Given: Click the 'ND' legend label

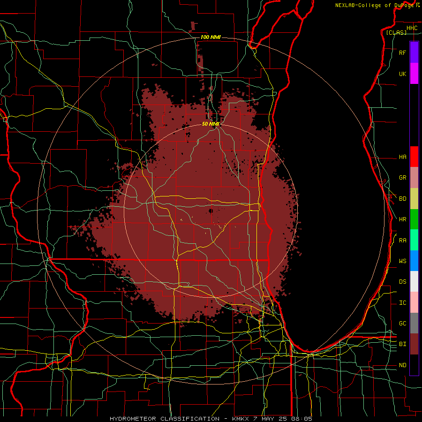Looking at the screenshot, I should coord(402,365).
